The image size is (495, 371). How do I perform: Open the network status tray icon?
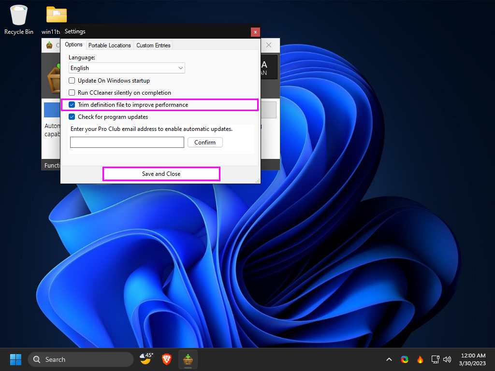coord(436,359)
